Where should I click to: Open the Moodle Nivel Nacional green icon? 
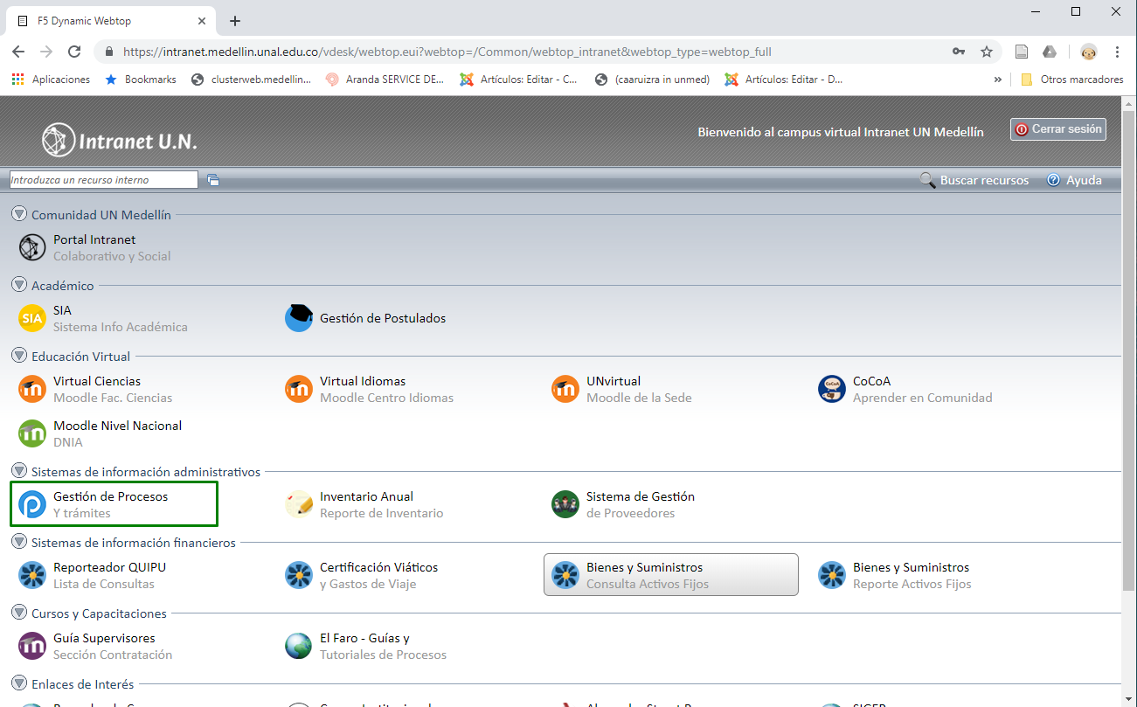tap(32, 434)
